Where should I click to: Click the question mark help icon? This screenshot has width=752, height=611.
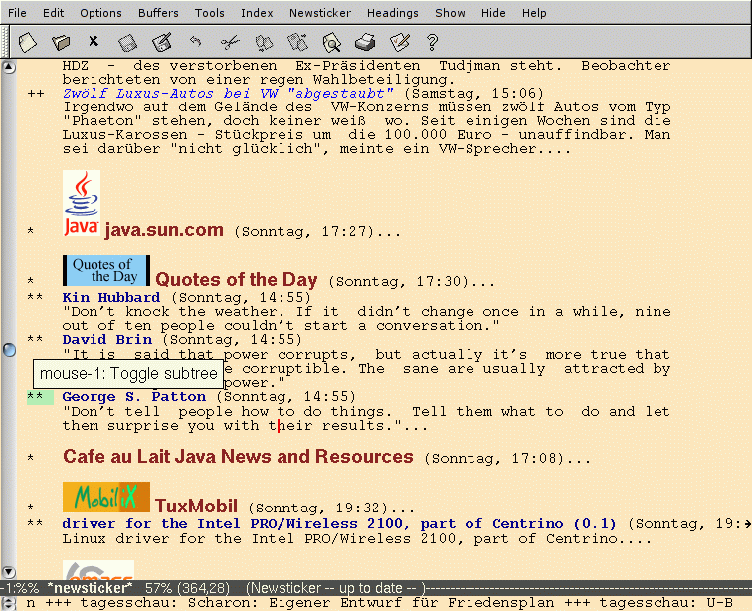click(x=432, y=42)
